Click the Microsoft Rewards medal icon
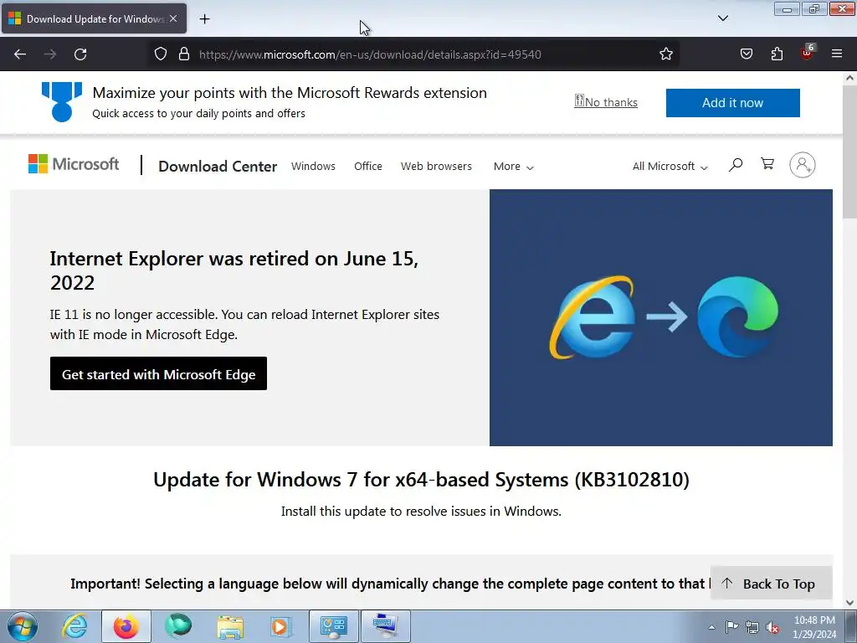This screenshot has height=643, width=857. [x=62, y=101]
